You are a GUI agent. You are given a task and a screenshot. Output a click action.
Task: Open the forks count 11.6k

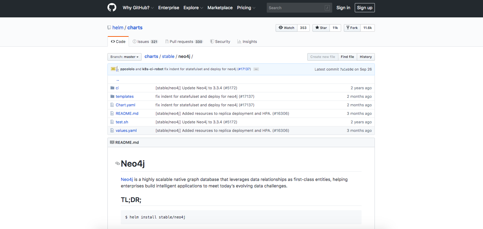tap(367, 28)
